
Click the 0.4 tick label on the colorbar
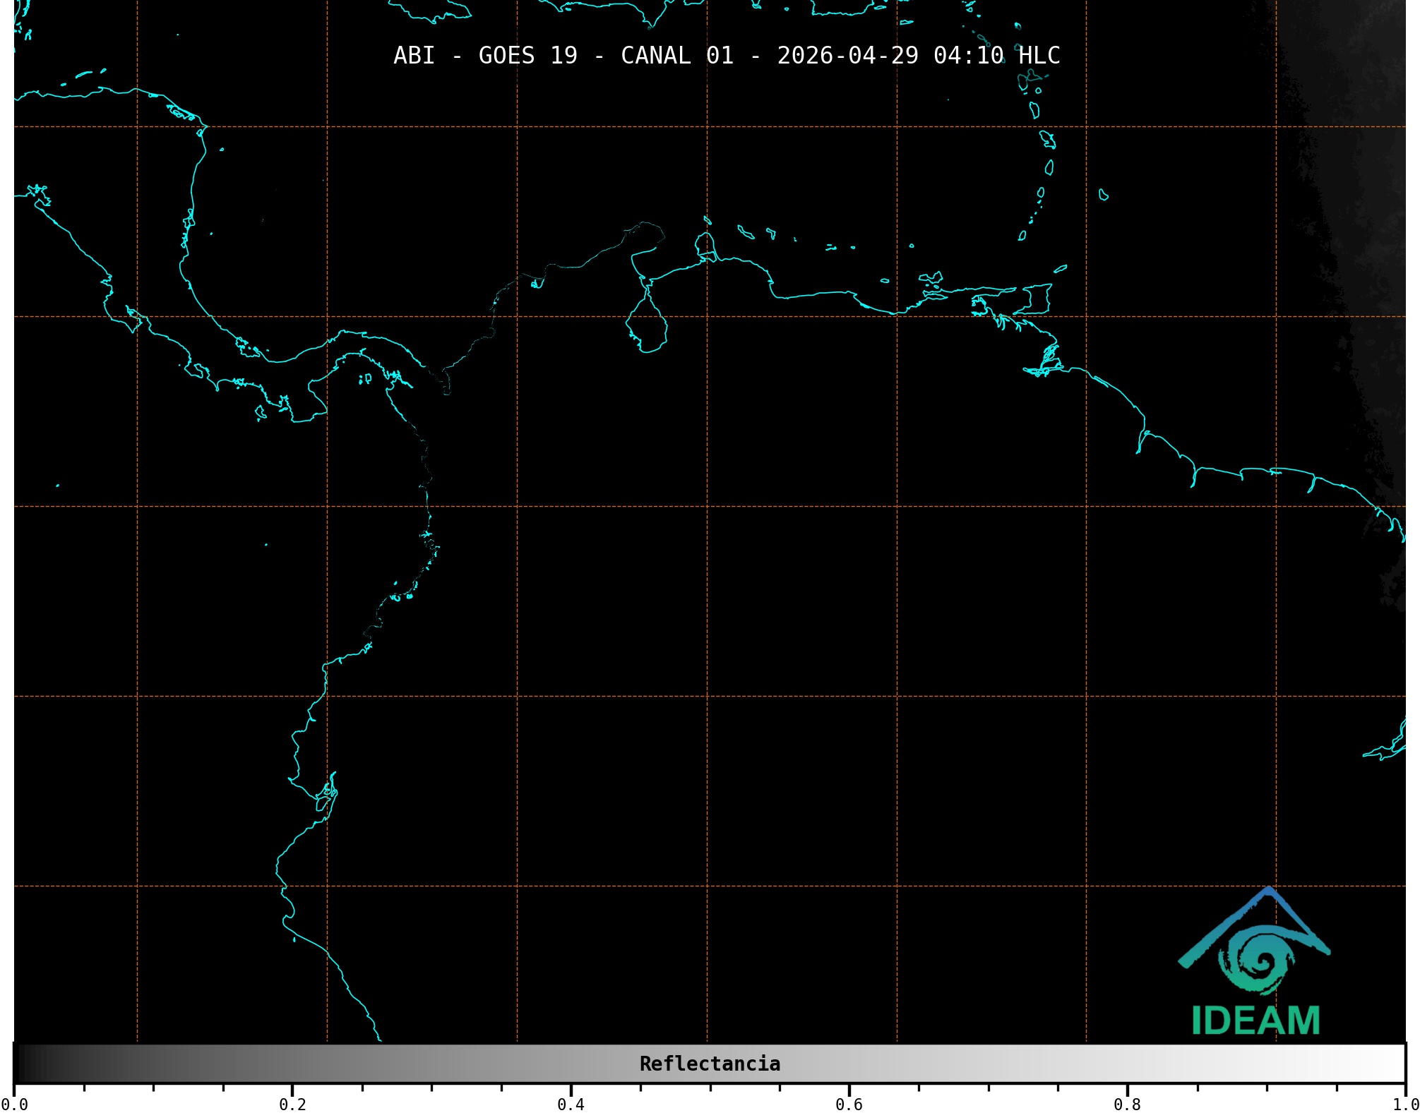pyautogui.click(x=571, y=1105)
